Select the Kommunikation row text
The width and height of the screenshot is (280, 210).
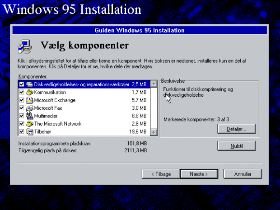[50, 92]
